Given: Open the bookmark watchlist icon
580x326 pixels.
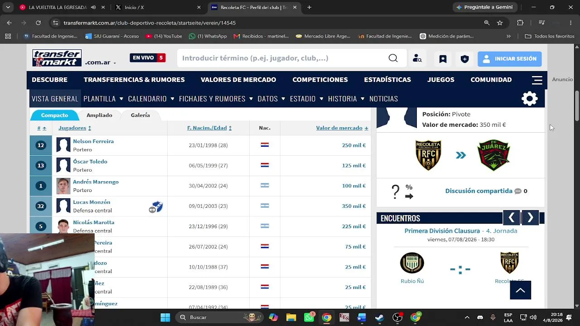Looking at the screenshot, I should [x=443, y=59].
